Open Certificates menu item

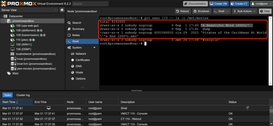click(x=82, y=60)
